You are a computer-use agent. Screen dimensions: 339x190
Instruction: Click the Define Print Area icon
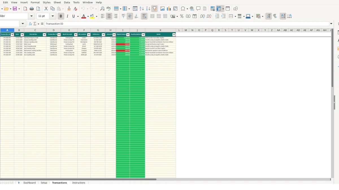[x=213, y=9]
